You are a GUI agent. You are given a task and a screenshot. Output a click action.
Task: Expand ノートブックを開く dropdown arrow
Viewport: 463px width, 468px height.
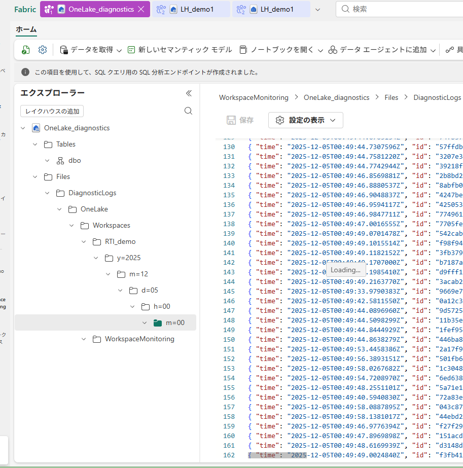(320, 50)
